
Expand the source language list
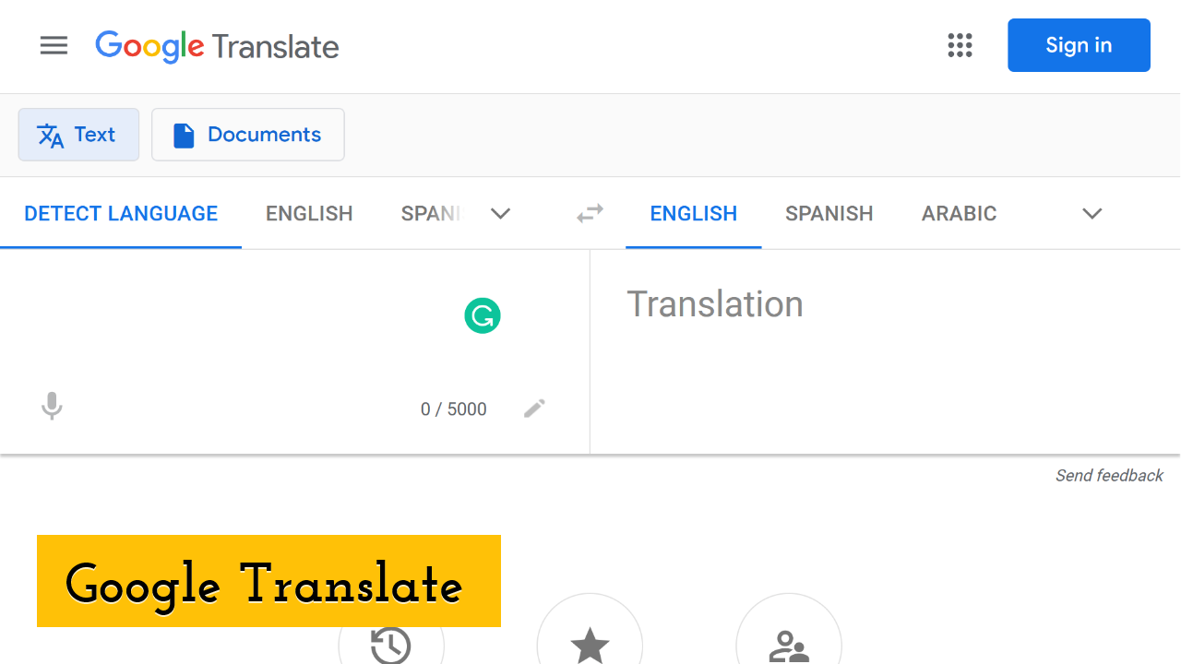click(x=500, y=214)
